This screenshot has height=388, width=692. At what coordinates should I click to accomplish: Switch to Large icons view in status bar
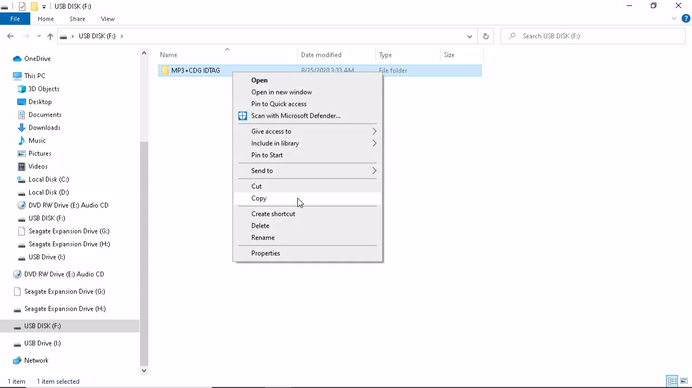click(x=684, y=381)
